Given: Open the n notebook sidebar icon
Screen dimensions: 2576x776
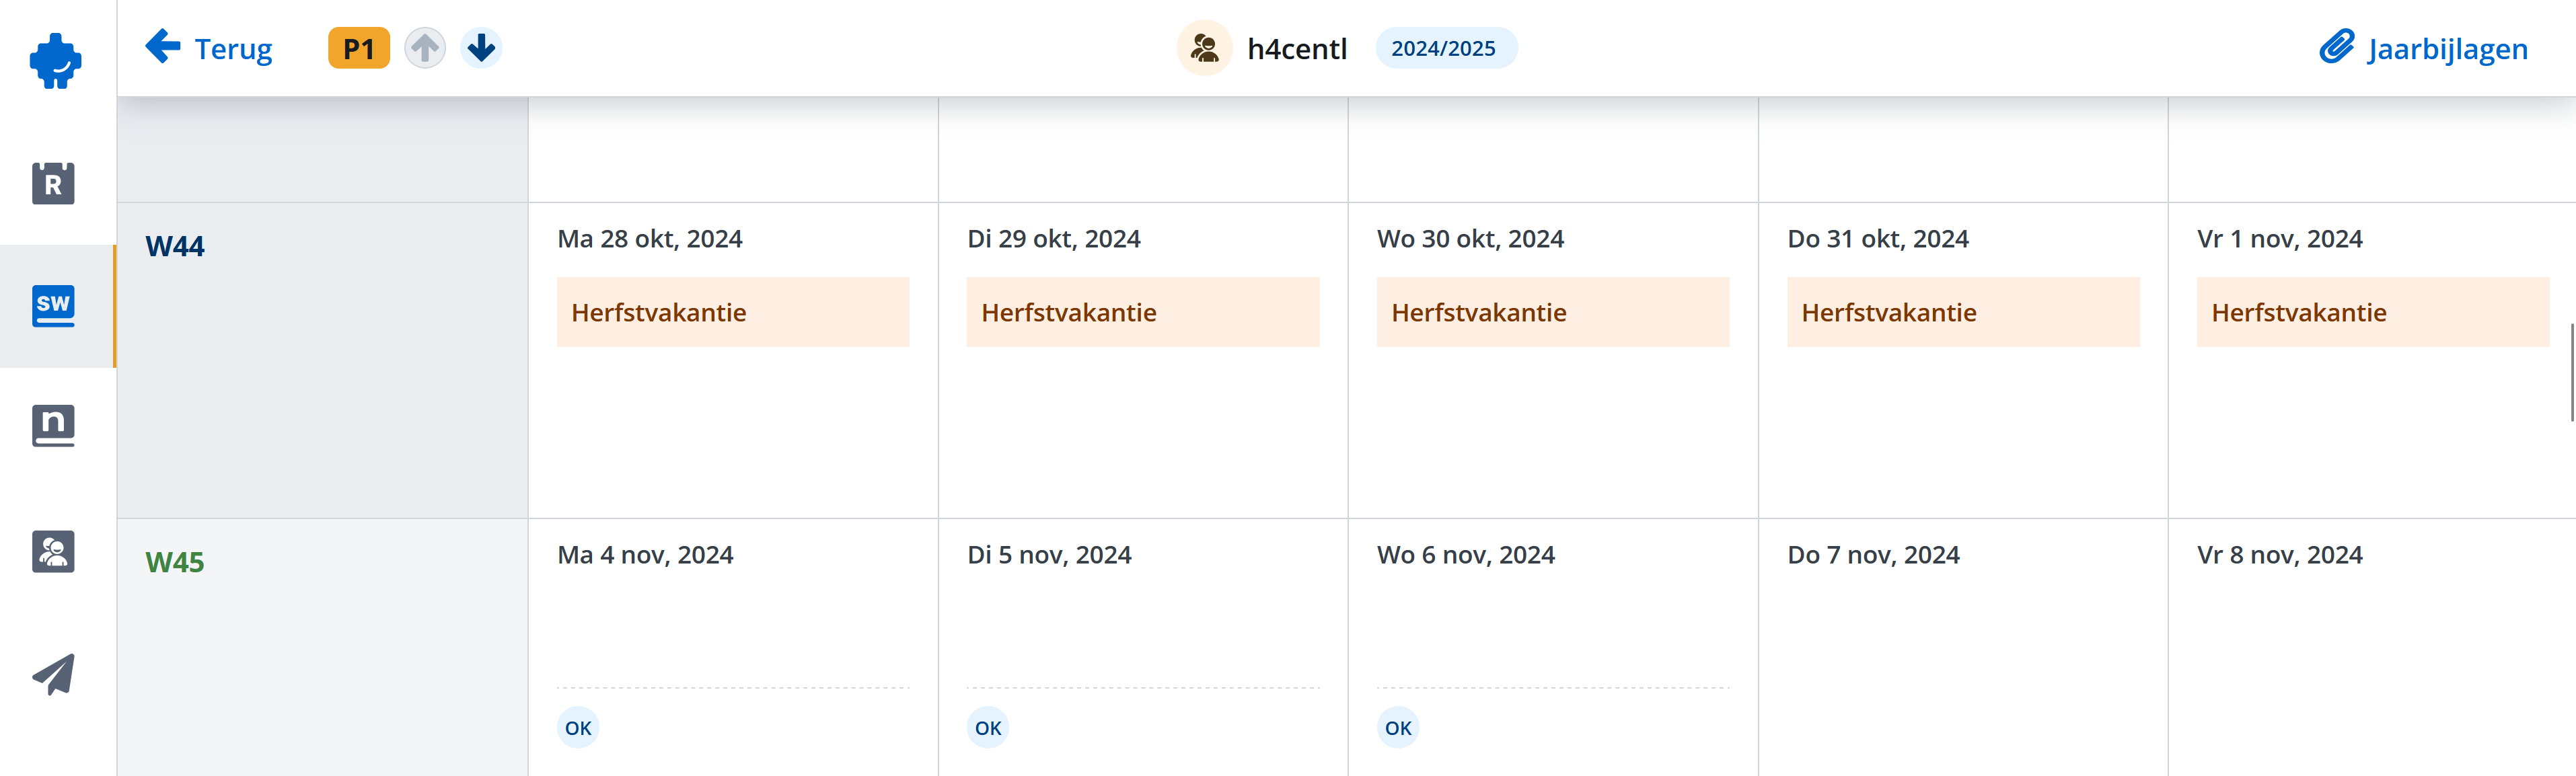Looking at the screenshot, I should pos(53,426).
